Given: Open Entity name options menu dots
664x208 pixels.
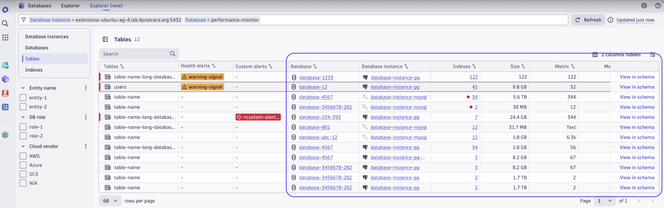Looking at the screenshot, I should point(86,88).
